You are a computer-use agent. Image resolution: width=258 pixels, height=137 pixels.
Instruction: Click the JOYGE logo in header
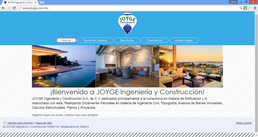[x=127, y=24]
